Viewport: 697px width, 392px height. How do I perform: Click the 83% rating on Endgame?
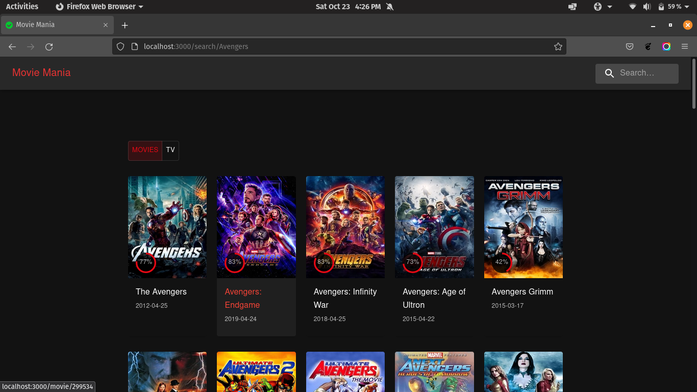tap(235, 262)
